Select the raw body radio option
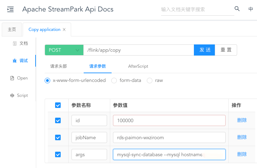 pyautogui.click(x=150, y=81)
